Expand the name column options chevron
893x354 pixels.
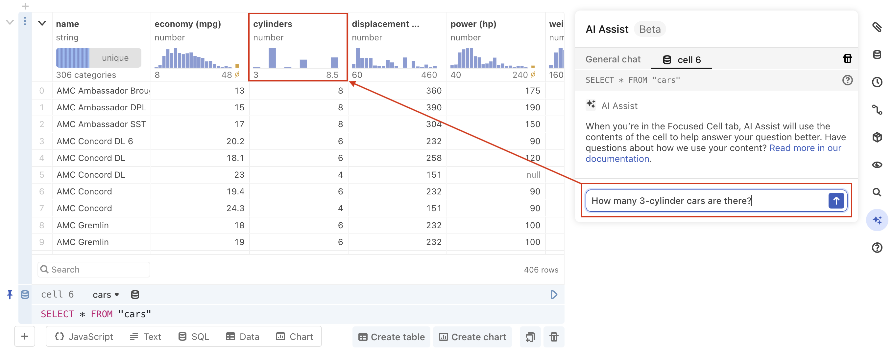(x=42, y=23)
